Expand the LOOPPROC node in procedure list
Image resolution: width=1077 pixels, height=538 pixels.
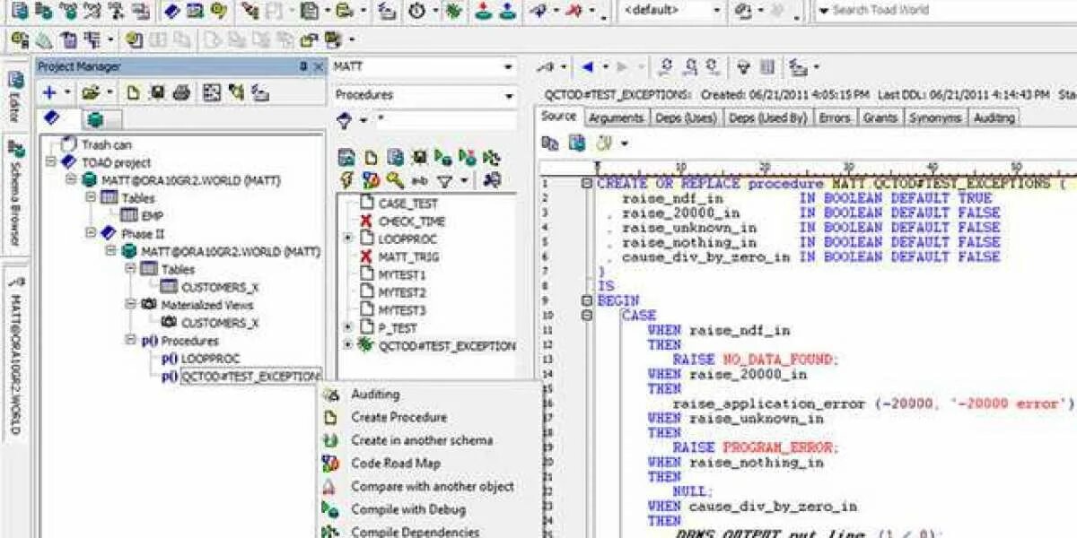click(348, 239)
